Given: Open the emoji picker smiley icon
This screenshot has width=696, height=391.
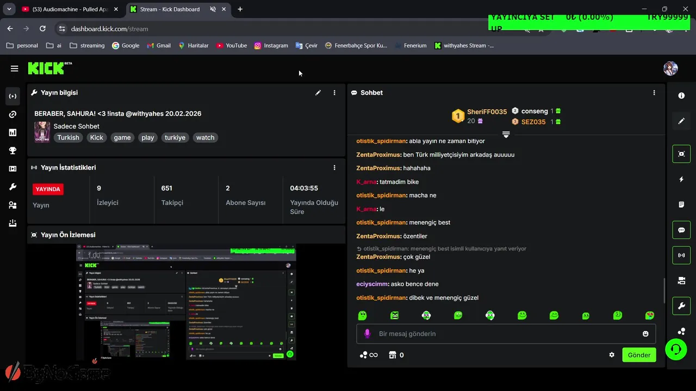Looking at the screenshot, I should click(645, 334).
